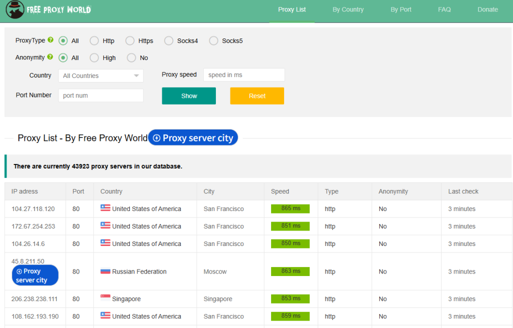
Task: Click the 850 ms speed bar
Action: [x=290, y=243]
